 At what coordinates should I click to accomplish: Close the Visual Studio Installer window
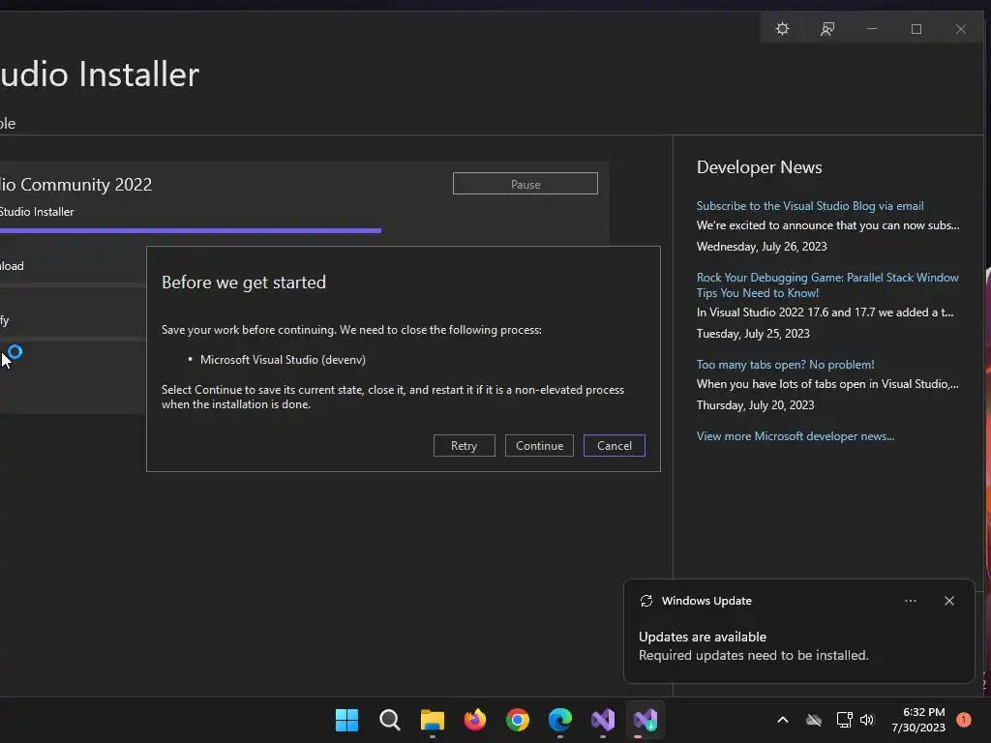coord(961,29)
